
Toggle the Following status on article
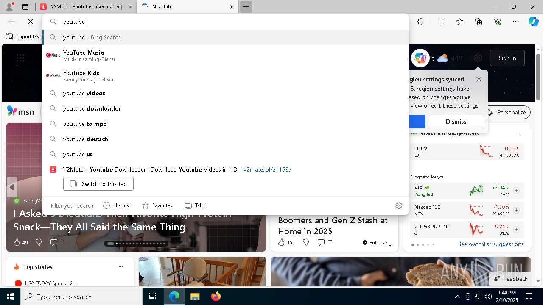click(377, 242)
